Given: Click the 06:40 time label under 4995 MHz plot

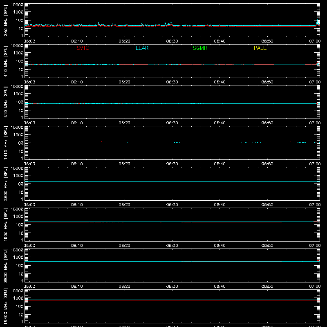Looking at the screenshot, I should pyautogui.click(x=219, y=246).
